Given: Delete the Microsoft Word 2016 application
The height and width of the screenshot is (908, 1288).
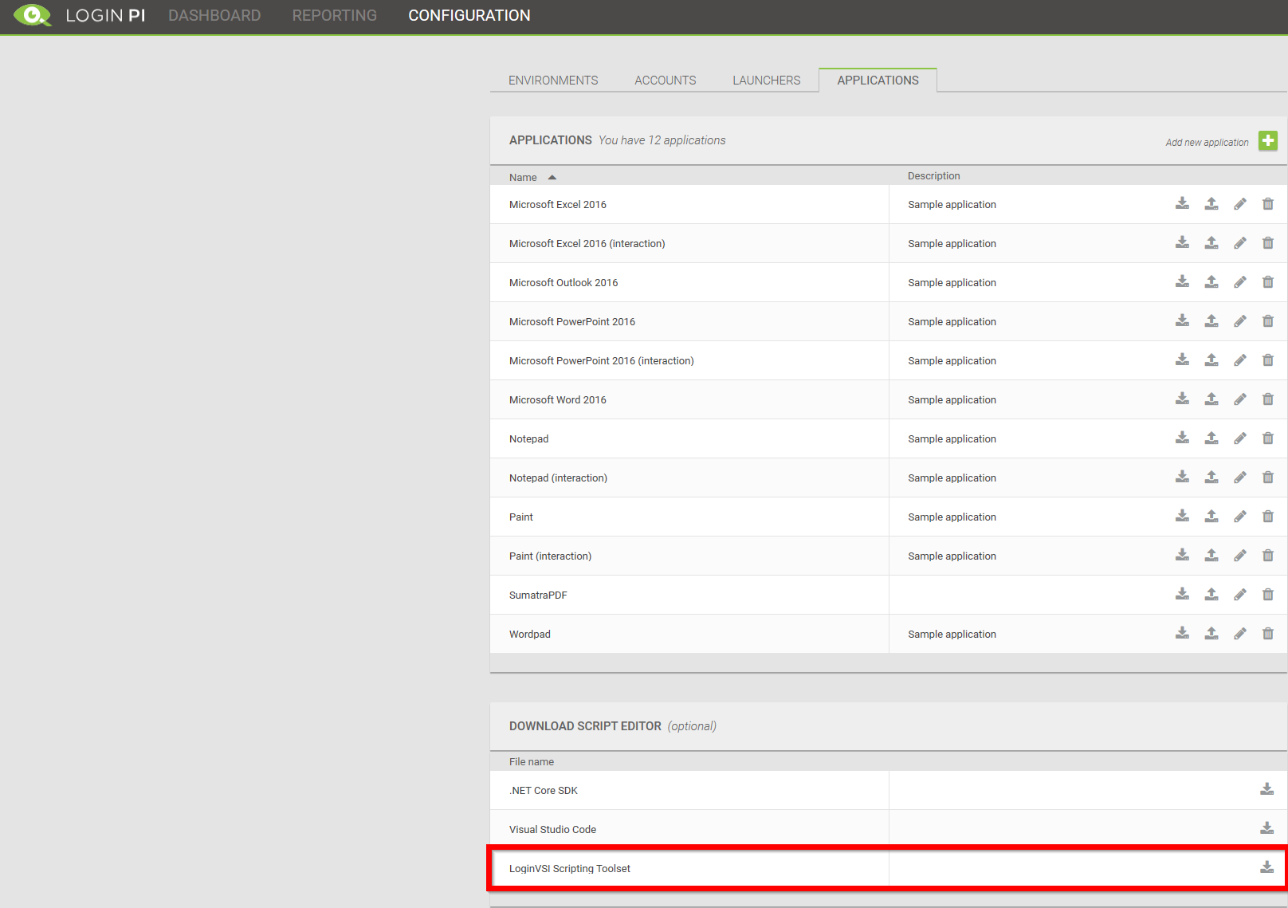Looking at the screenshot, I should pyautogui.click(x=1268, y=399).
